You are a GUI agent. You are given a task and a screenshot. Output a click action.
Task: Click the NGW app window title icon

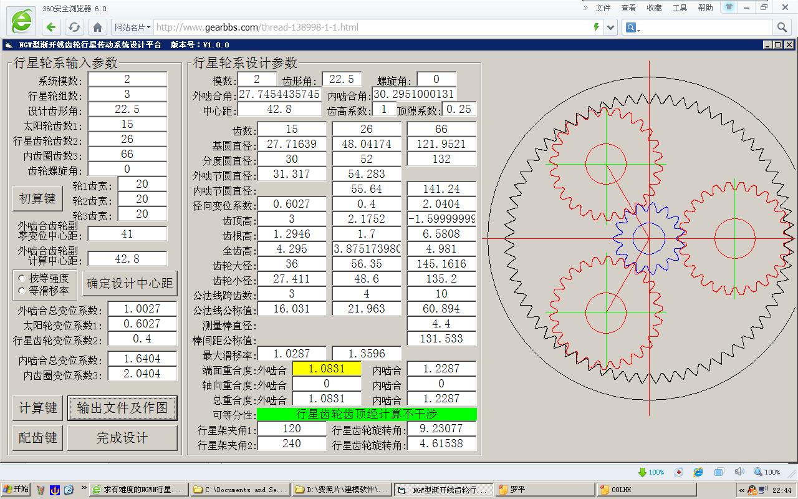pyautogui.click(x=9, y=45)
